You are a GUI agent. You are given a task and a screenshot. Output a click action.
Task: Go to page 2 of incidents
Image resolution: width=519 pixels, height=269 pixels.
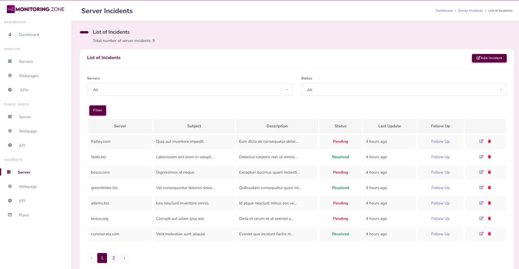[114, 258]
